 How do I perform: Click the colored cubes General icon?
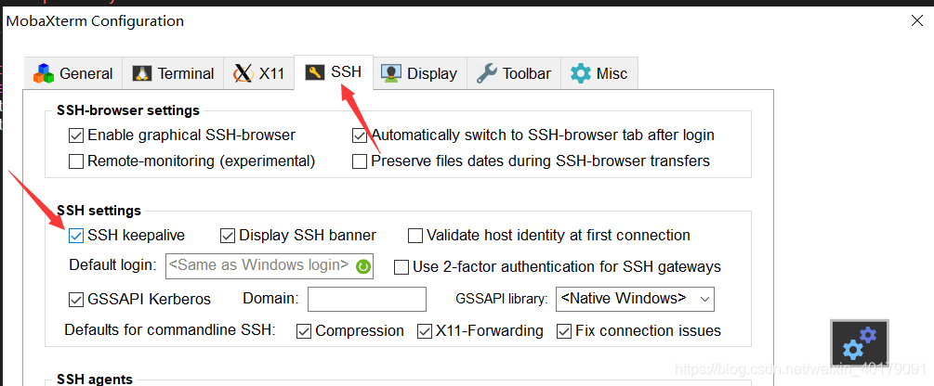44,73
